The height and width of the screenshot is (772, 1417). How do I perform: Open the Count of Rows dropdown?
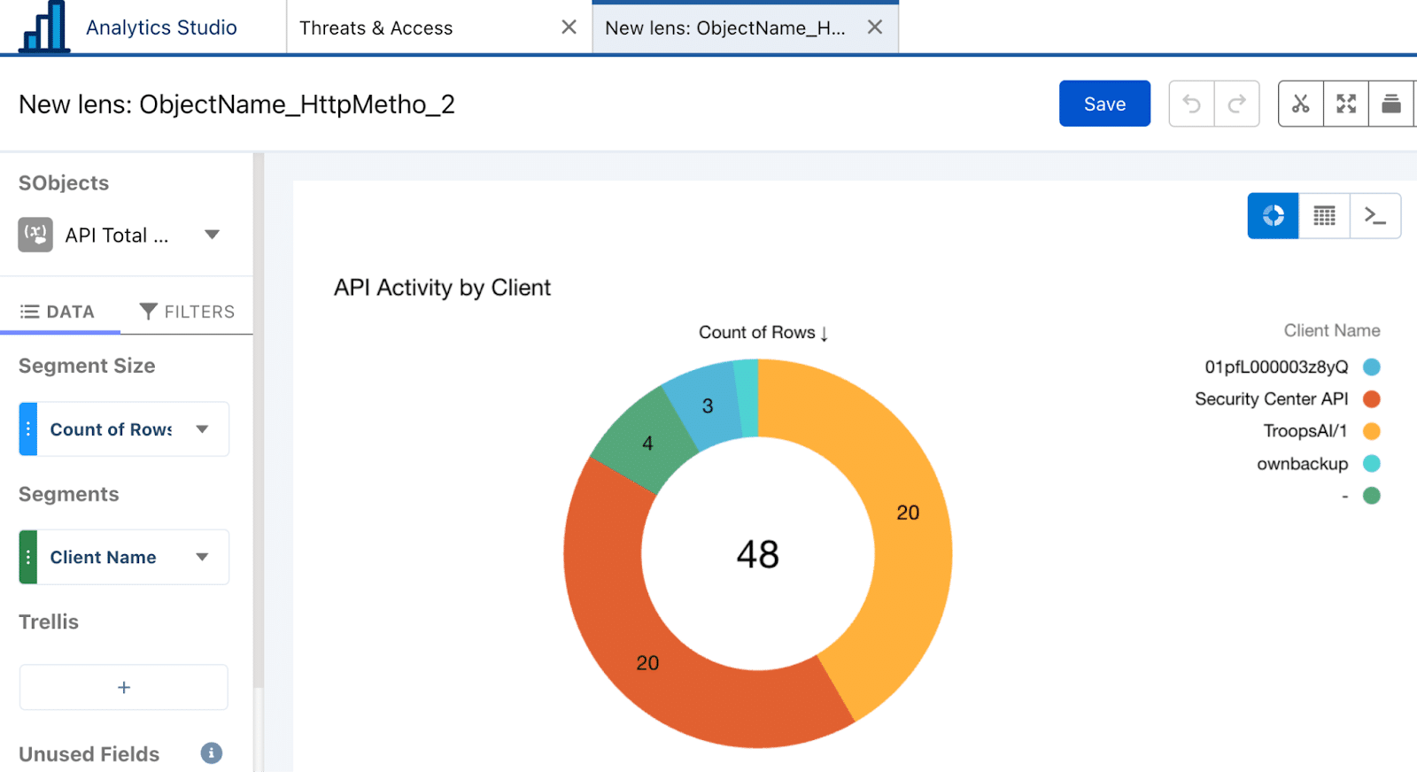(202, 429)
